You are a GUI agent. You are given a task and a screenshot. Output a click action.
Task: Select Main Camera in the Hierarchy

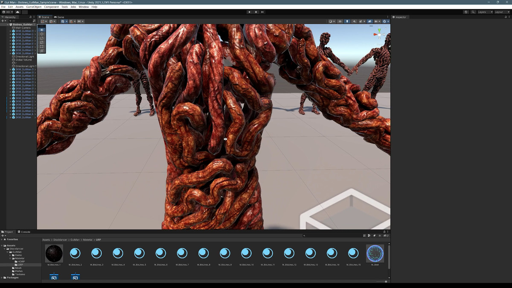coord(23,28)
